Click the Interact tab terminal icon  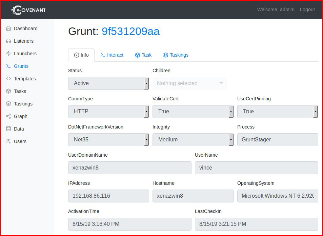(x=103, y=55)
